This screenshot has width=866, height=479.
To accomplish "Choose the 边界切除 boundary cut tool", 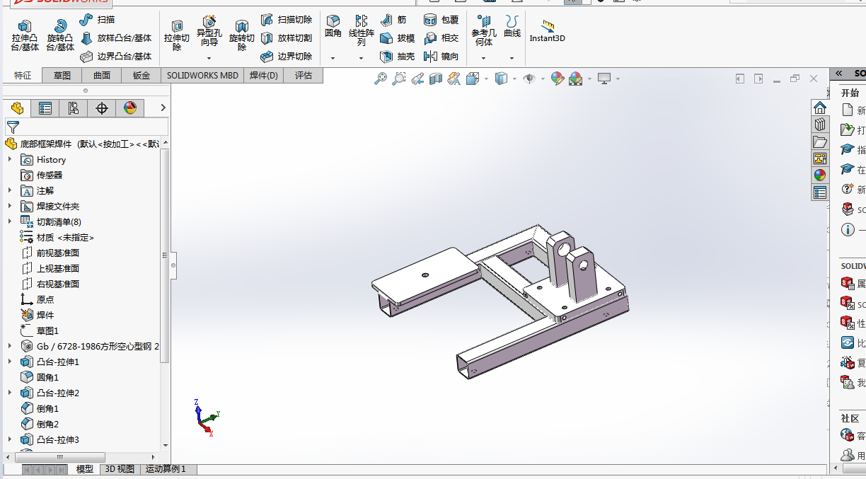I will pyautogui.click(x=287, y=57).
